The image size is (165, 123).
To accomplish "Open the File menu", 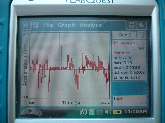I will (x=48, y=25).
